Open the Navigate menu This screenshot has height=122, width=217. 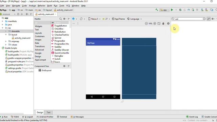click(16, 6)
